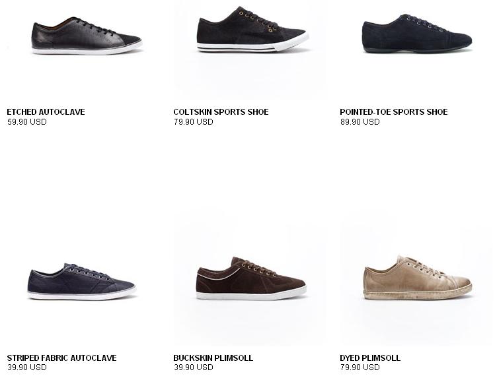
Task: View the Pointed-Toe Sports Shoe photo
Action: (x=417, y=34)
